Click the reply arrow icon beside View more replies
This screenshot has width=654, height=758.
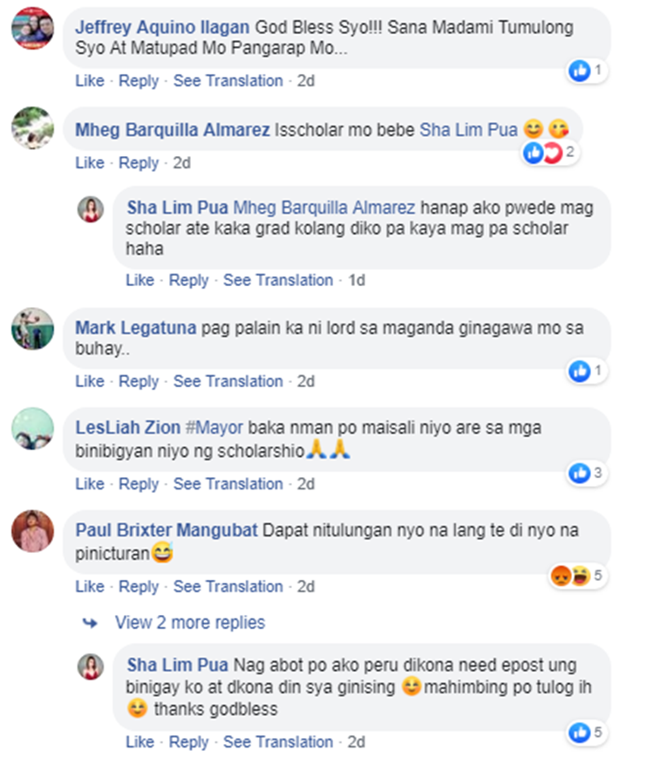90,623
